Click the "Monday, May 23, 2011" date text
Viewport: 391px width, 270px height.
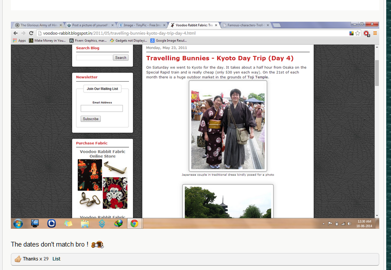pyautogui.click(x=166, y=48)
